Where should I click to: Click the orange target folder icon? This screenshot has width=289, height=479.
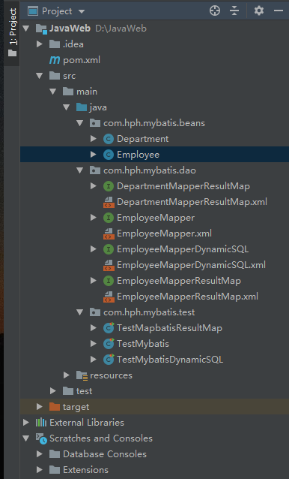coord(55,407)
